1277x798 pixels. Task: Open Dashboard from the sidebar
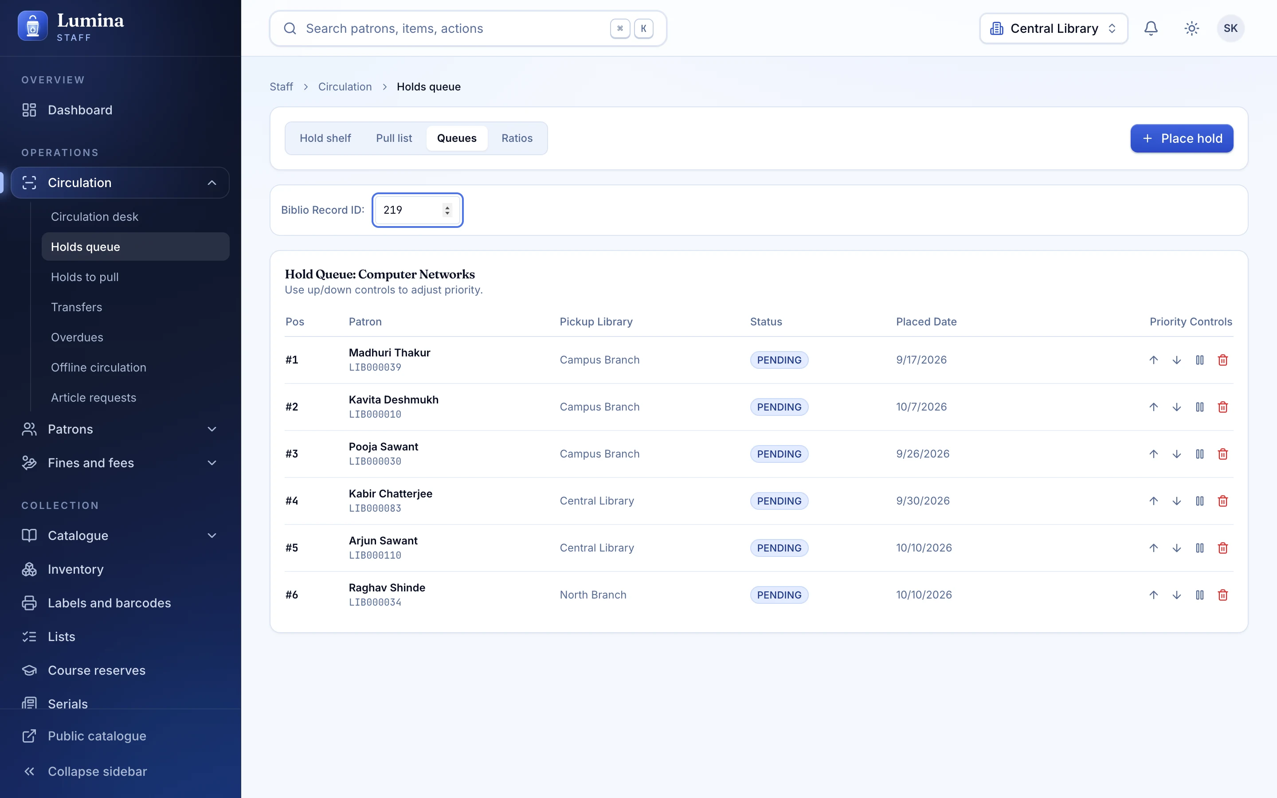pyautogui.click(x=120, y=110)
